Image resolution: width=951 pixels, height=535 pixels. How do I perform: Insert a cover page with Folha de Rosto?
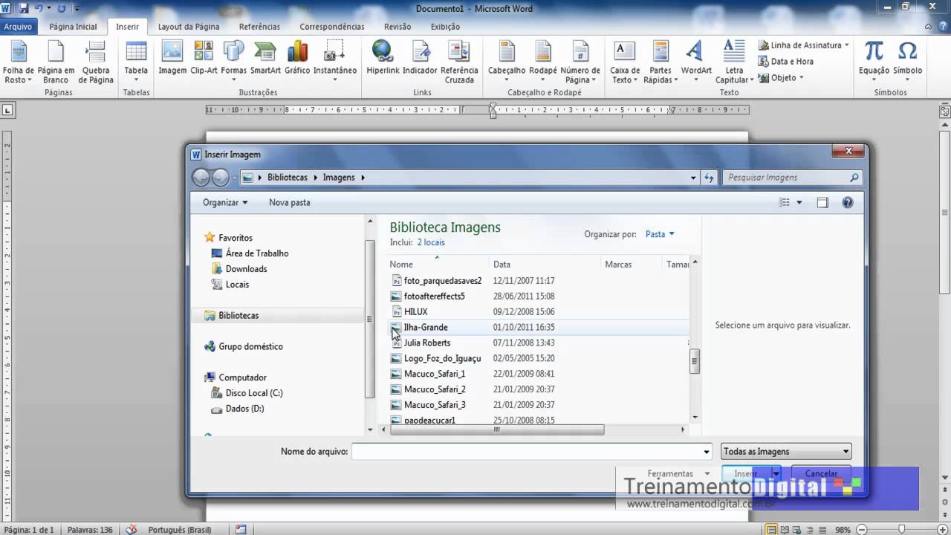19,62
